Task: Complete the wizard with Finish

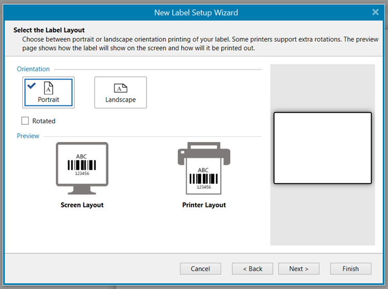Action: click(x=350, y=268)
